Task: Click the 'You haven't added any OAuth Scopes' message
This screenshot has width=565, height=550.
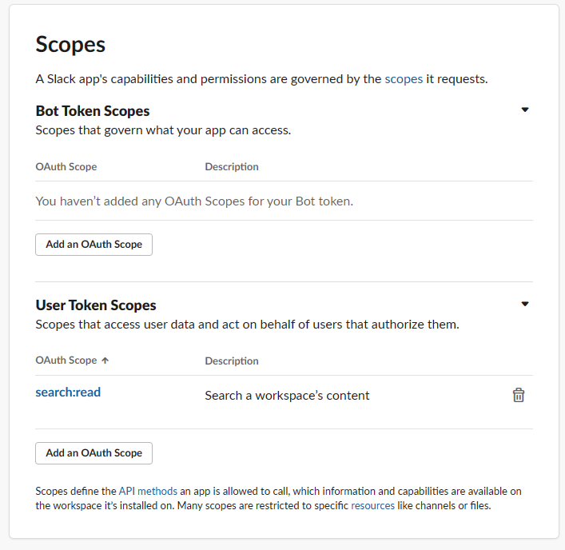Action: point(194,201)
